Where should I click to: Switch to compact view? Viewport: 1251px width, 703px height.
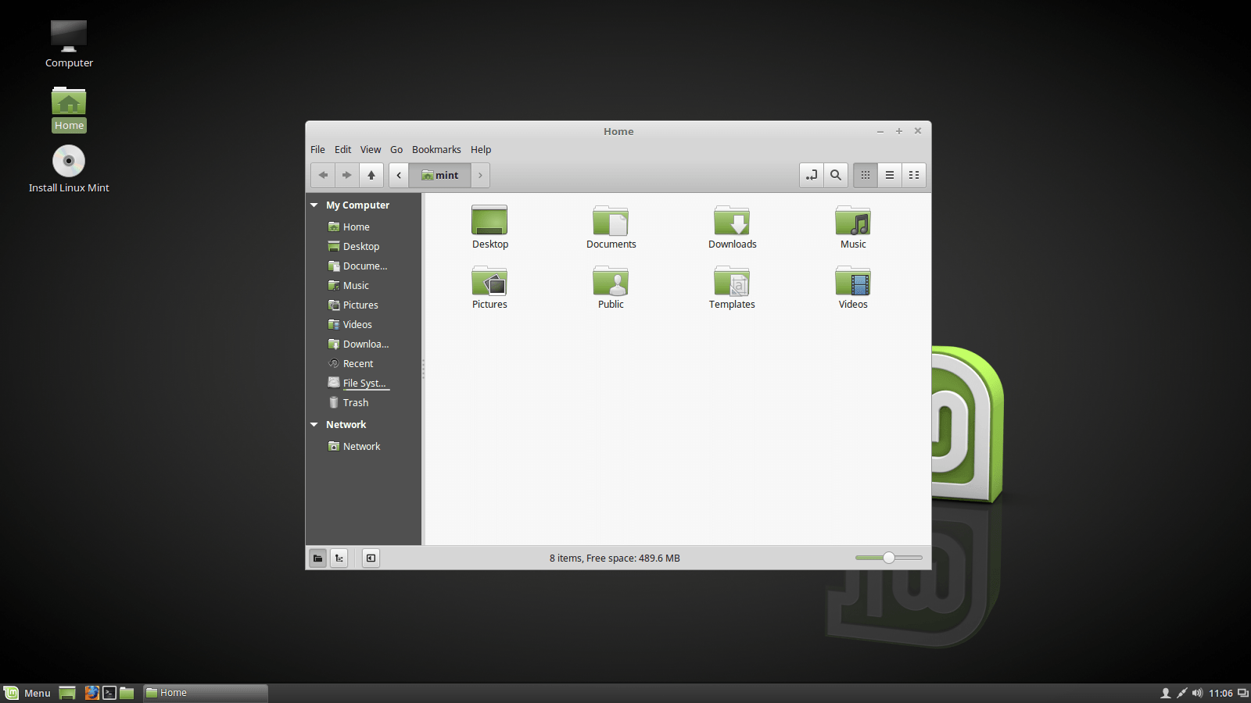tap(914, 175)
